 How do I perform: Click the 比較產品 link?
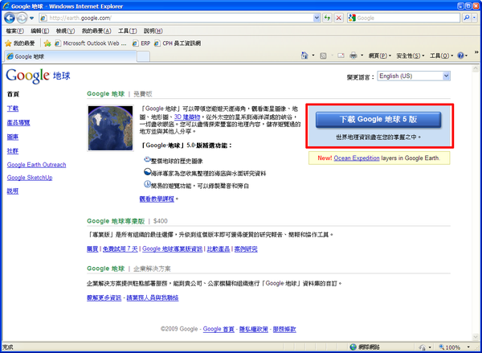pos(219,249)
